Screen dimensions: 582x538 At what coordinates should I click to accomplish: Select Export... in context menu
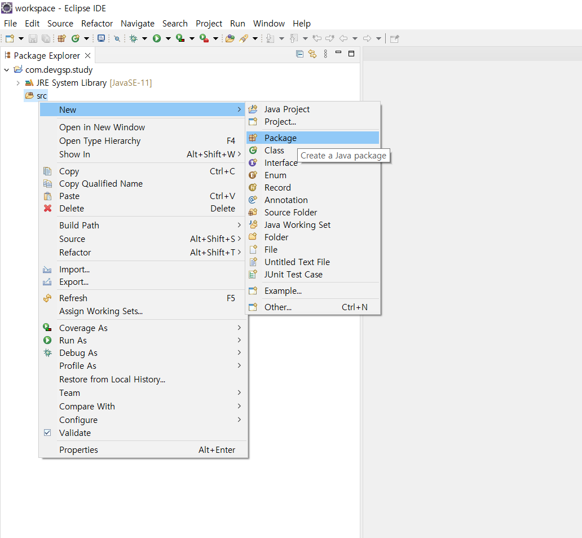click(143, 282)
